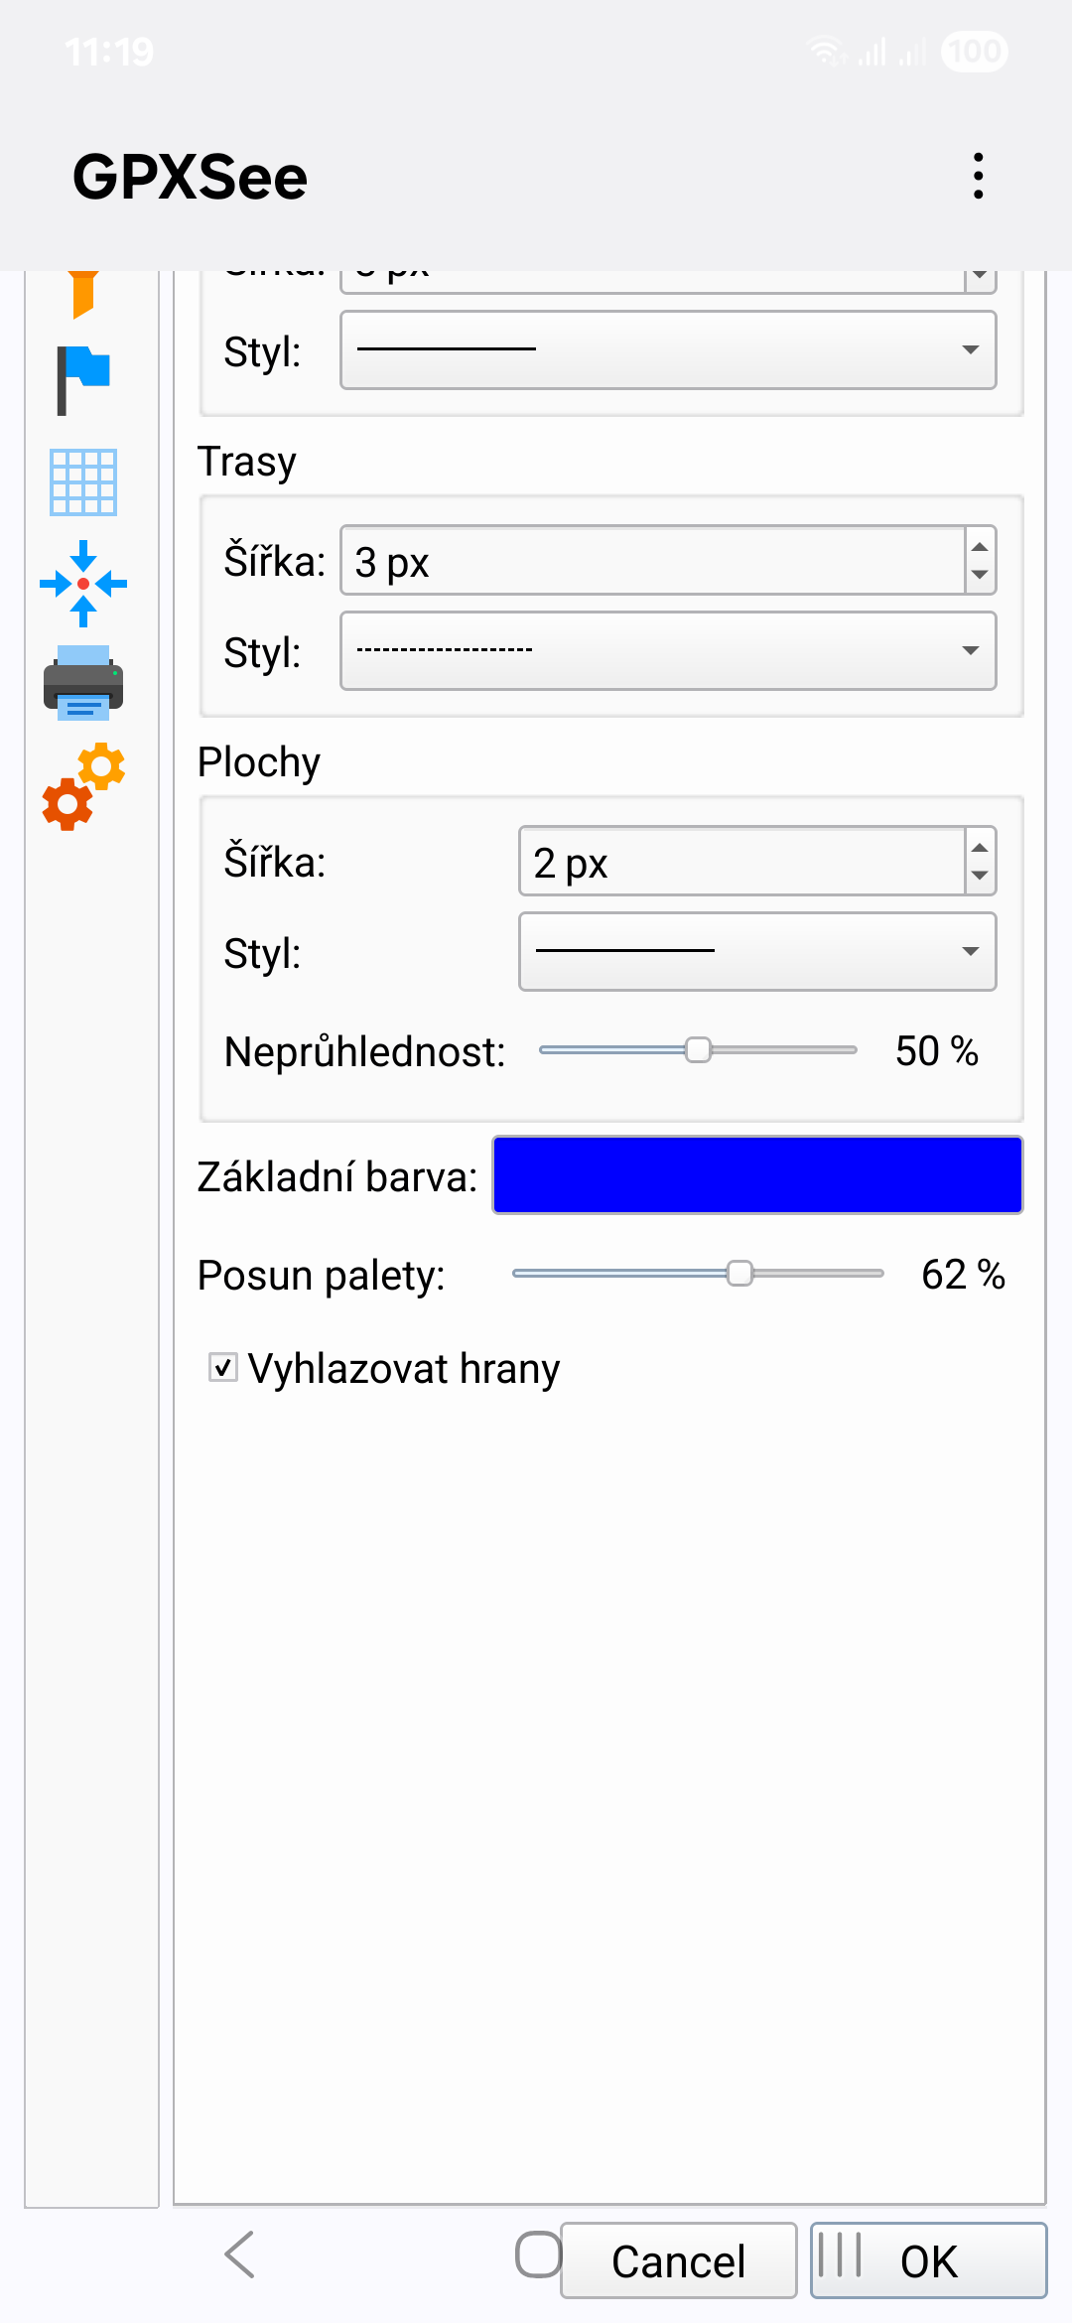Expand the Trasy Styl dashed-line dropdown
The width and height of the screenshot is (1072, 2323).
(668, 650)
